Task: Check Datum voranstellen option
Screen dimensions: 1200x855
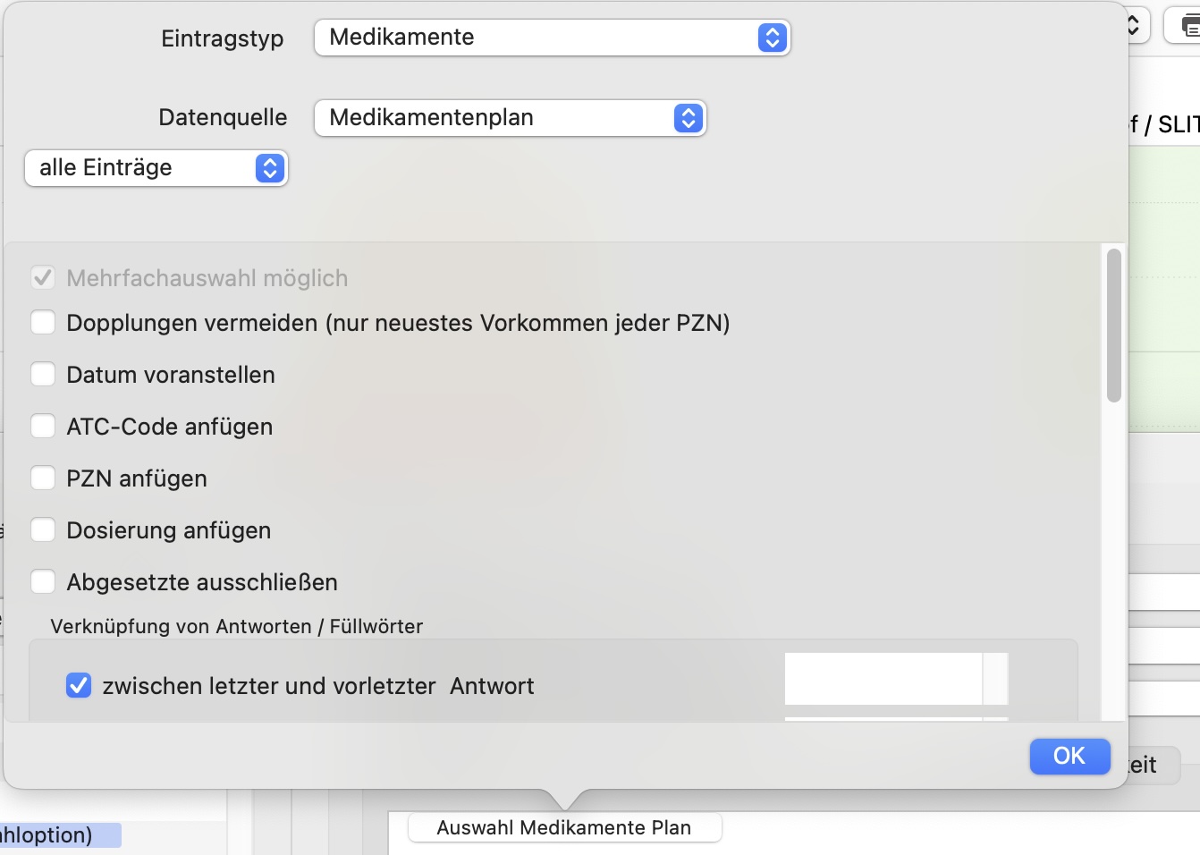Action: pyautogui.click(x=43, y=374)
